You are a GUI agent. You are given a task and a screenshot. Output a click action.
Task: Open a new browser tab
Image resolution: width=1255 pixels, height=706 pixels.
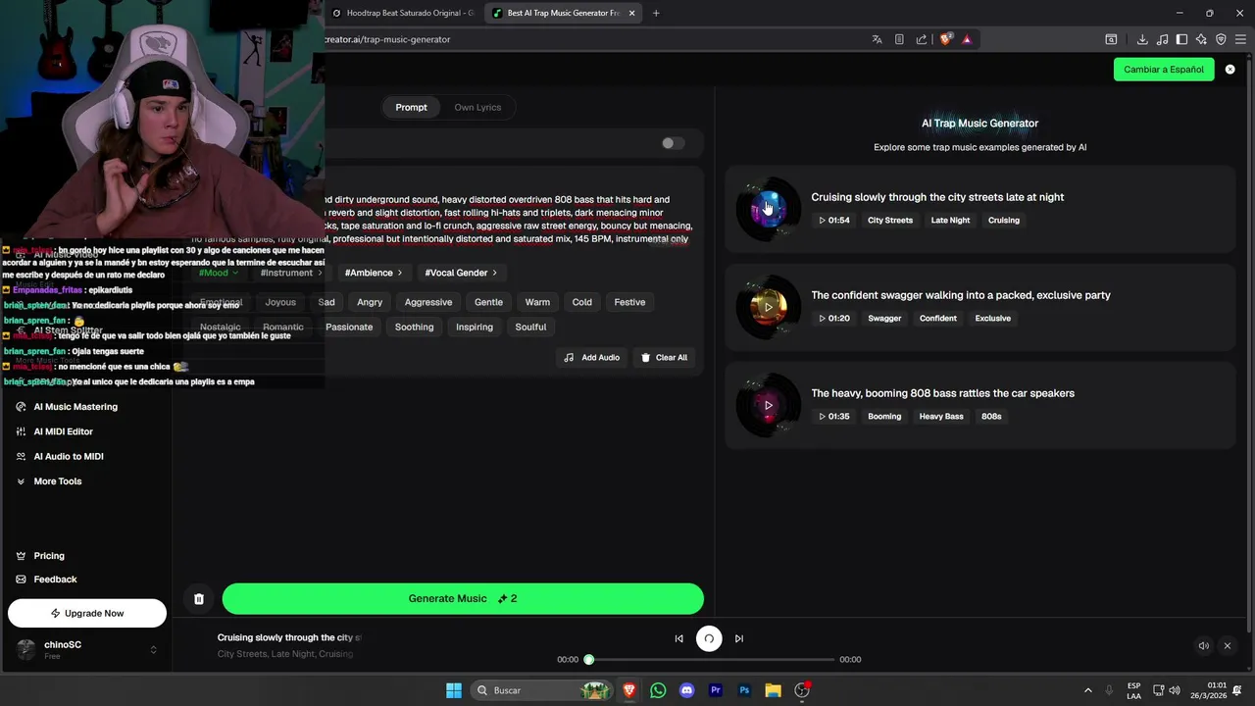(x=656, y=13)
